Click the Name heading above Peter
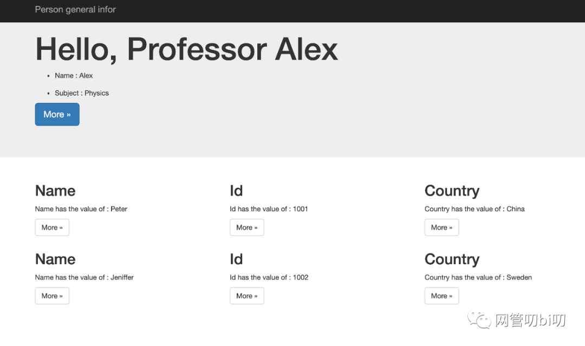This screenshot has height=346, width=585. (55, 191)
